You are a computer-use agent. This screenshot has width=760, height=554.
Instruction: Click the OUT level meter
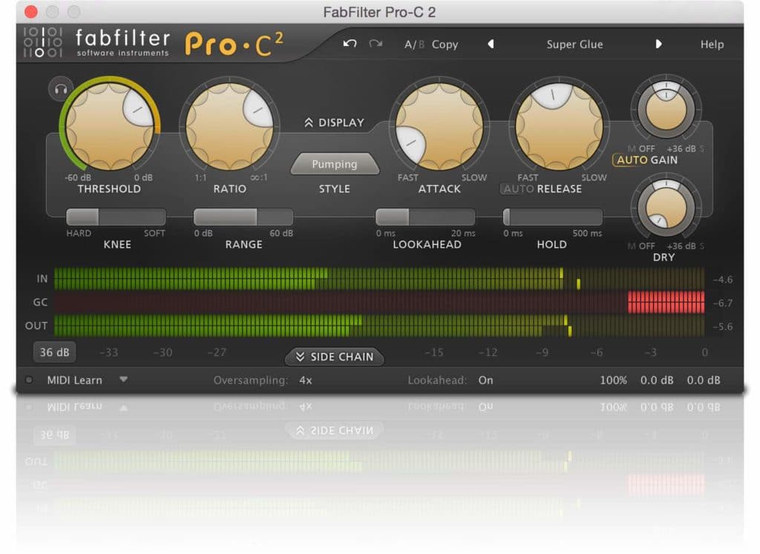(x=379, y=326)
